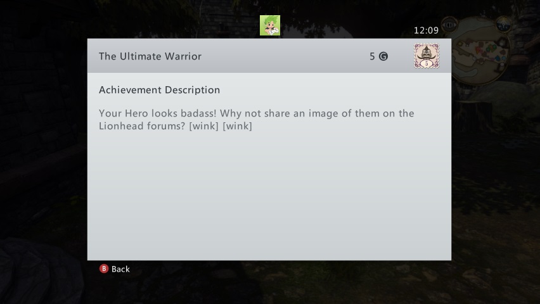Click the Achievement Description heading

160,90
